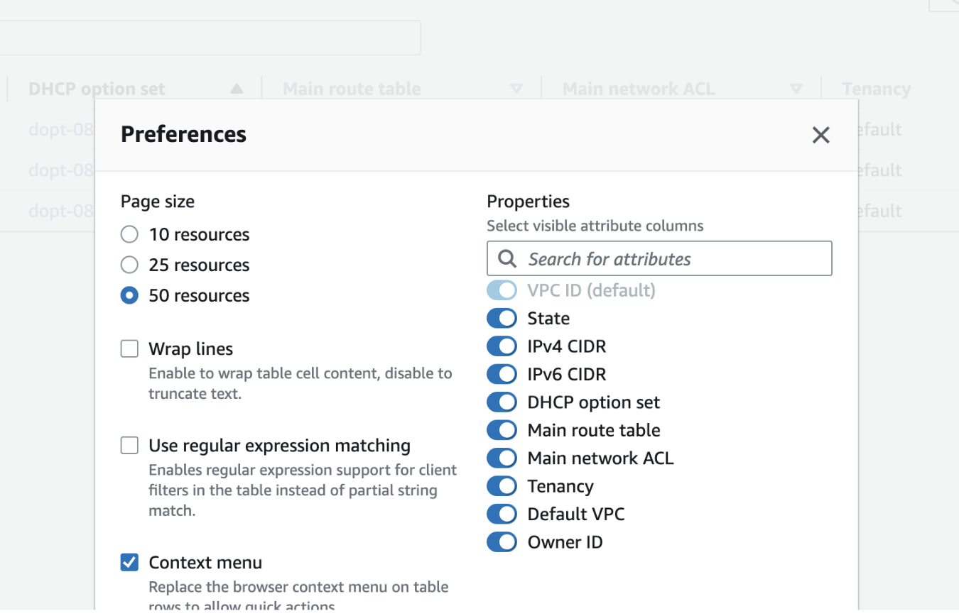
Task: Select 25 resources page size
Action: click(129, 265)
